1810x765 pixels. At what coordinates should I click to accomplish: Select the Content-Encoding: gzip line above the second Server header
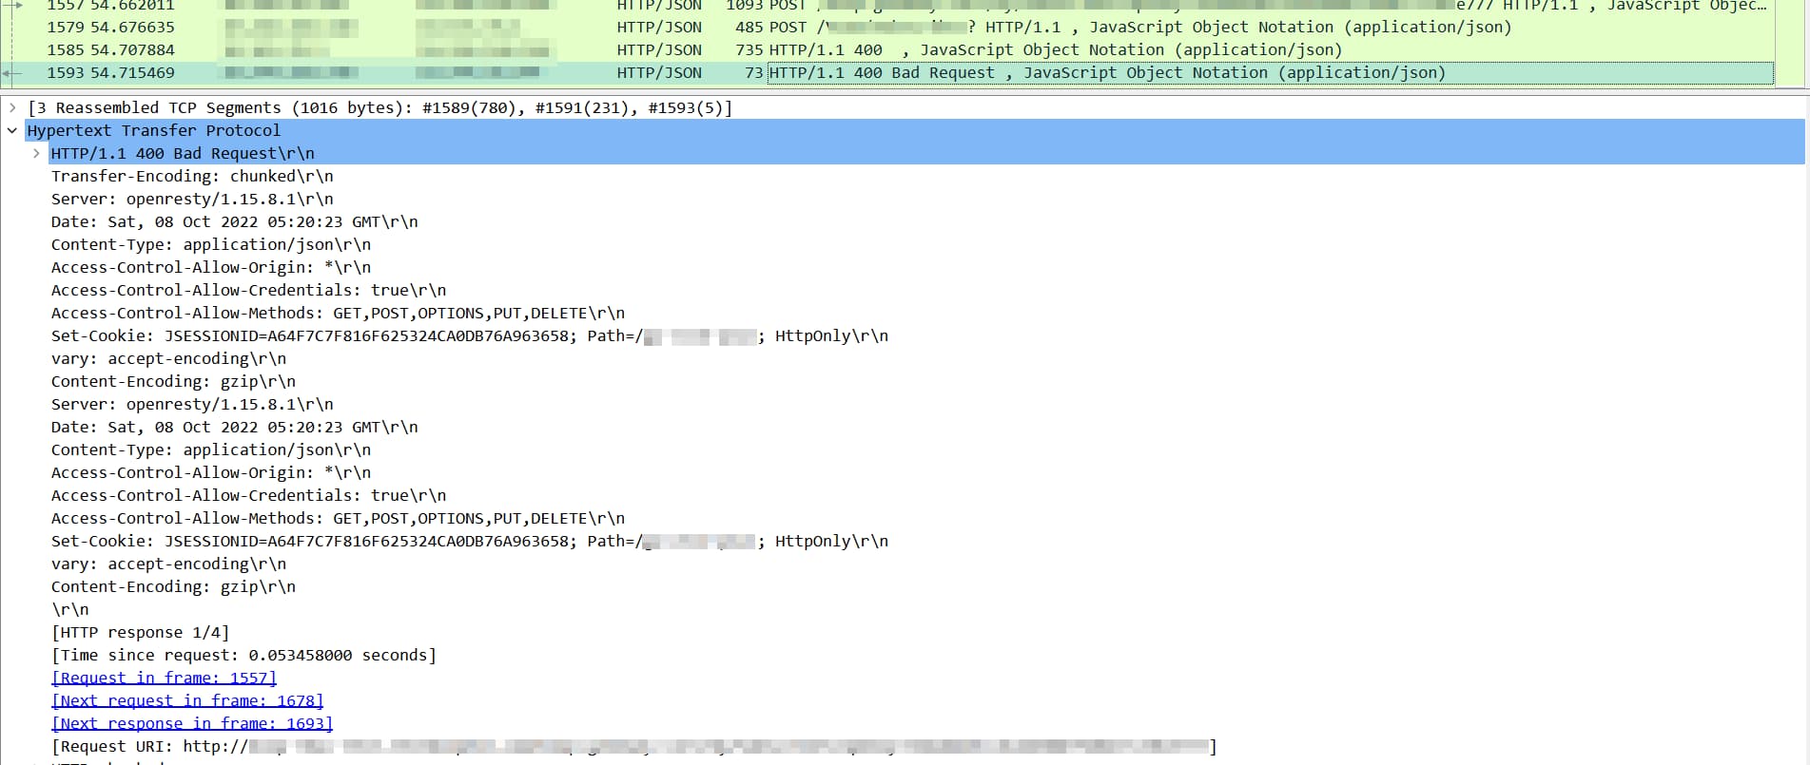(173, 381)
